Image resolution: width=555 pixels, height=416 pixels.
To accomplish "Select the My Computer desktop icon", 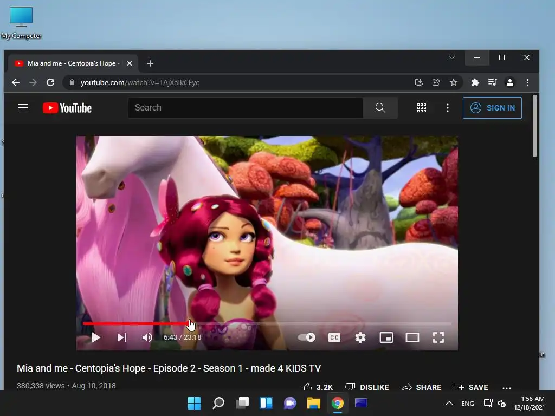I will tap(21, 23).
